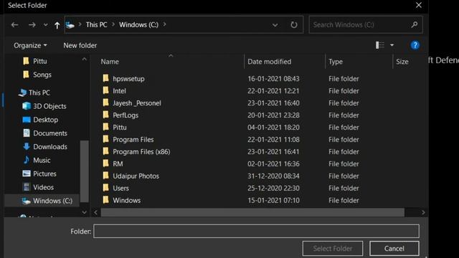Select the hpswsetup folder name
Screen dimensions: 459x258
coord(128,79)
